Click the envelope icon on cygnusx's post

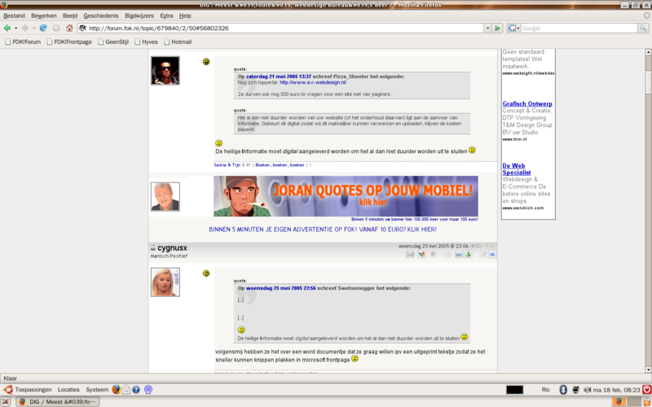pyautogui.click(x=410, y=254)
